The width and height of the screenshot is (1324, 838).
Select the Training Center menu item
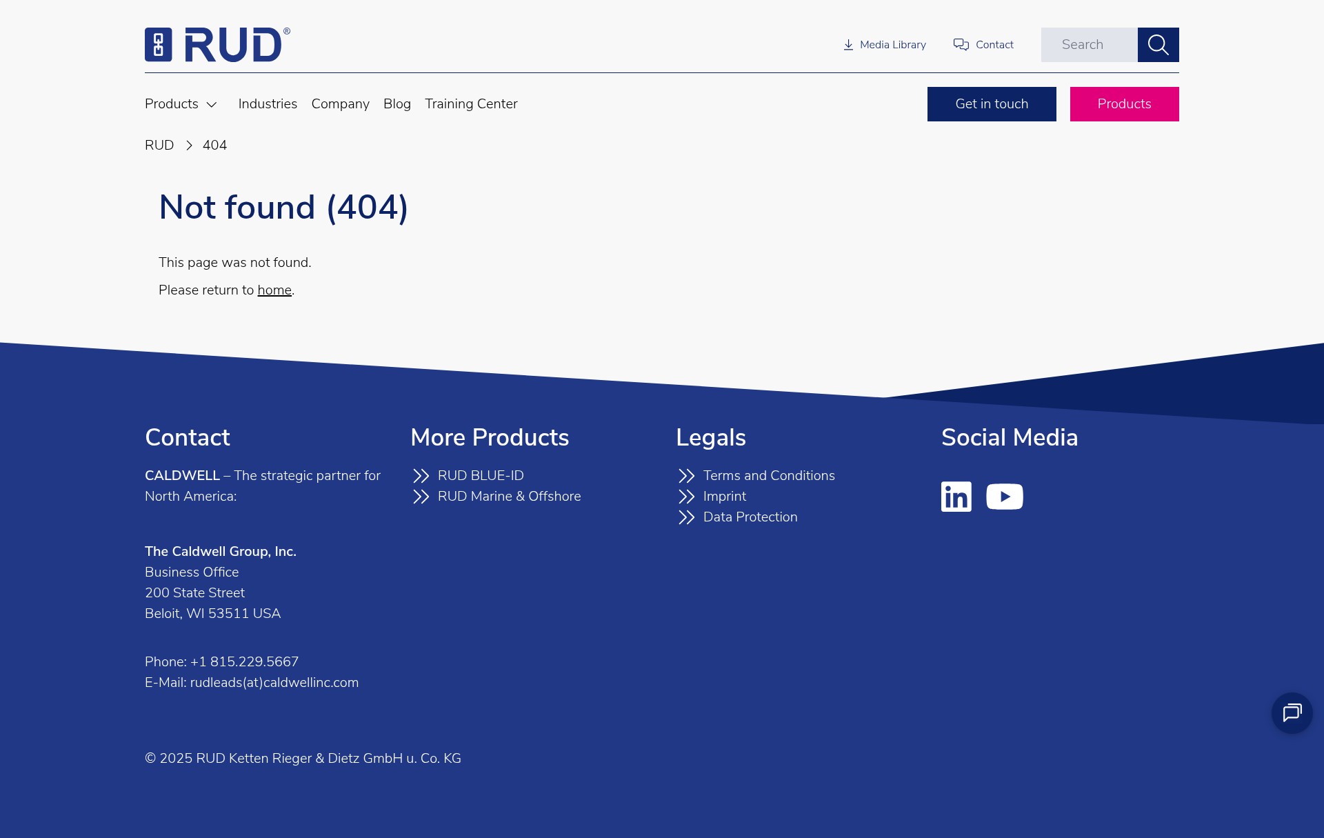click(471, 104)
